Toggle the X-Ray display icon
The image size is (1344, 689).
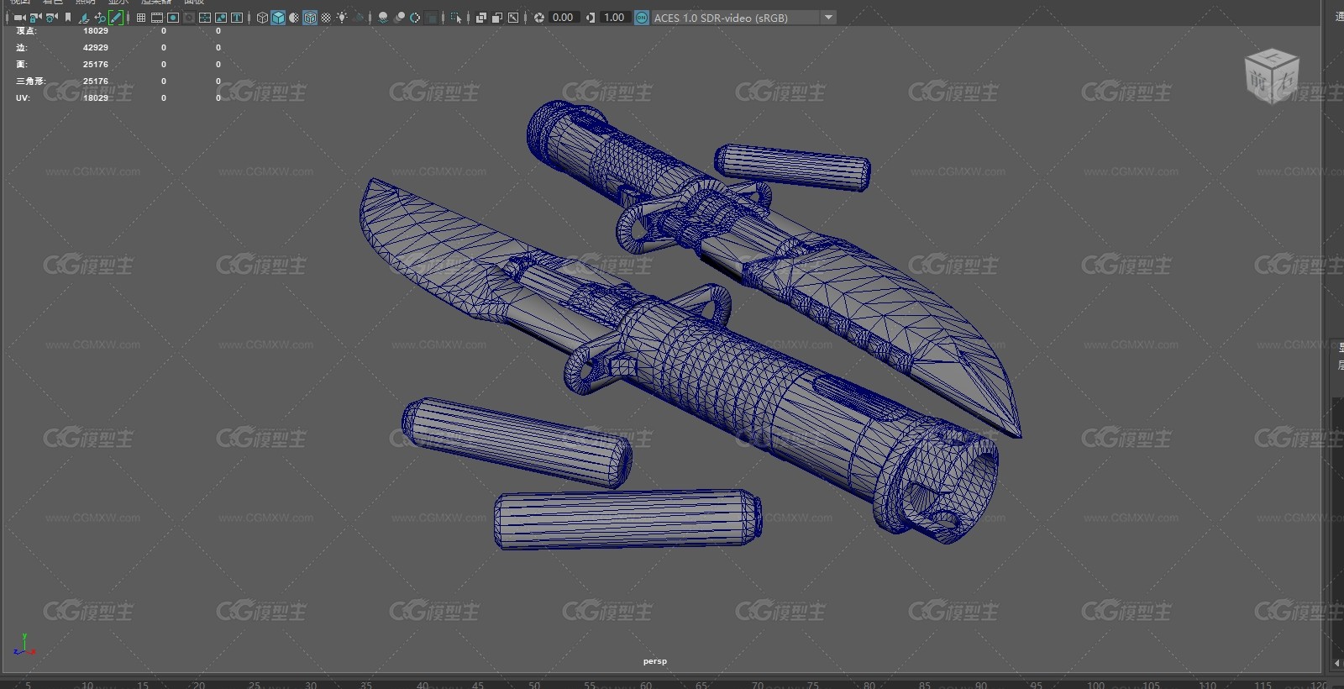(481, 18)
